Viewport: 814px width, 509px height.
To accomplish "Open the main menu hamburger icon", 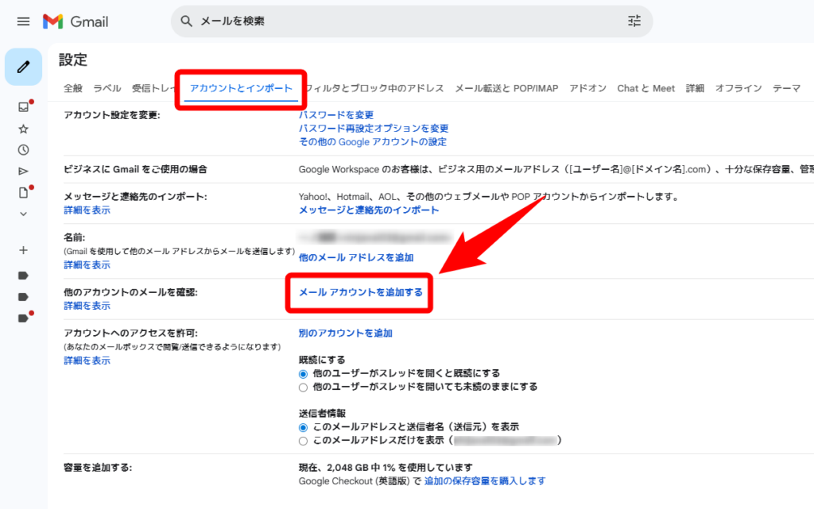I will (x=23, y=21).
